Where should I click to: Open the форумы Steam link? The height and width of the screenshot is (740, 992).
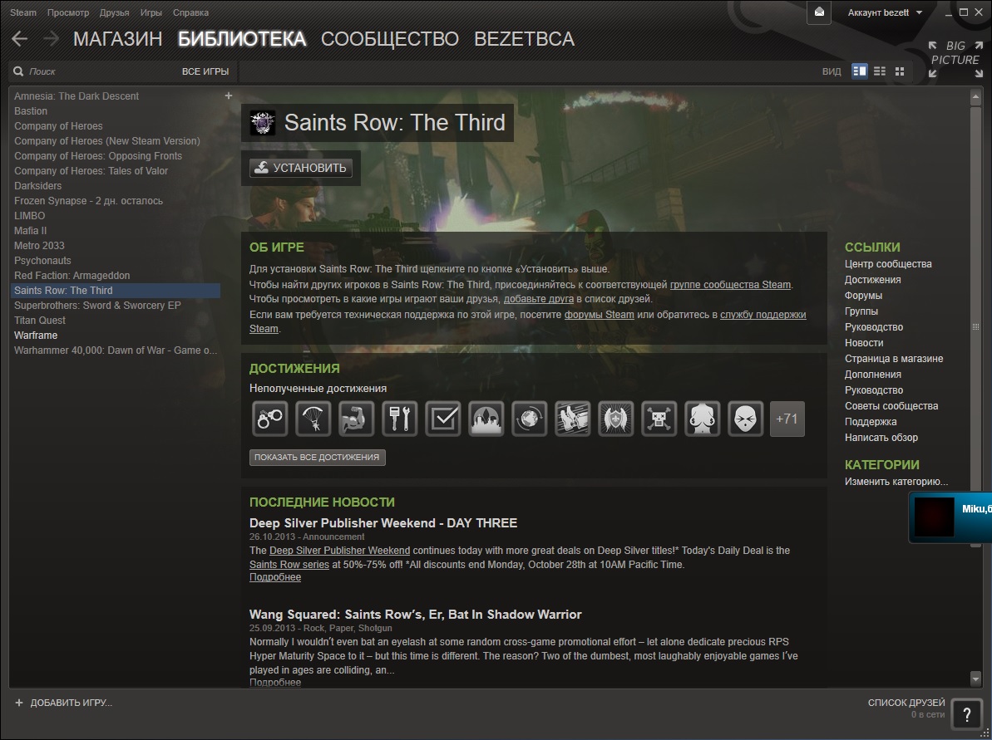click(600, 314)
